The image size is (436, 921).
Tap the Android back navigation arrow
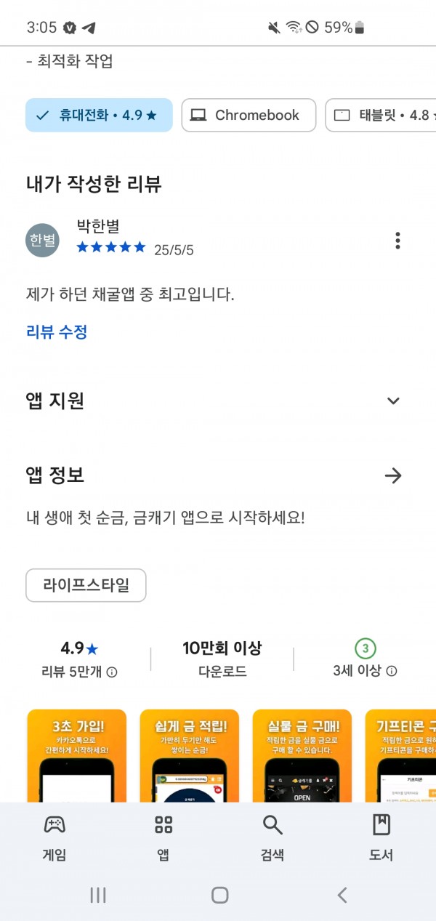click(x=342, y=895)
